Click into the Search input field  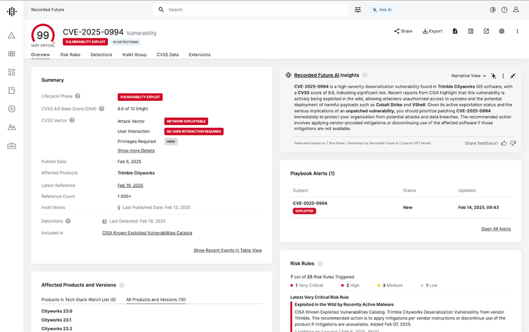click(250, 10)
